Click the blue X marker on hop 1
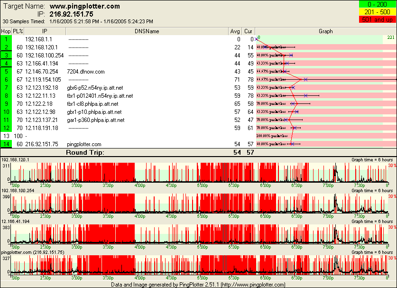This screenshot has width=397, height=288. [257, 39]
